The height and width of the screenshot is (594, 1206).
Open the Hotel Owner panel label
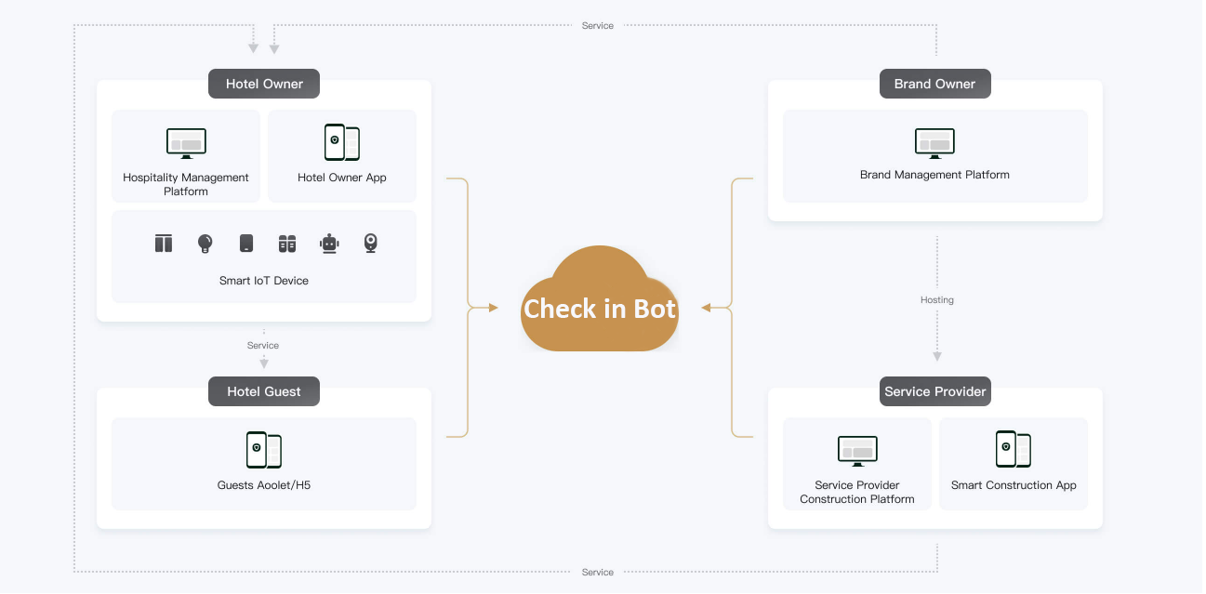(x=264, y=84)
